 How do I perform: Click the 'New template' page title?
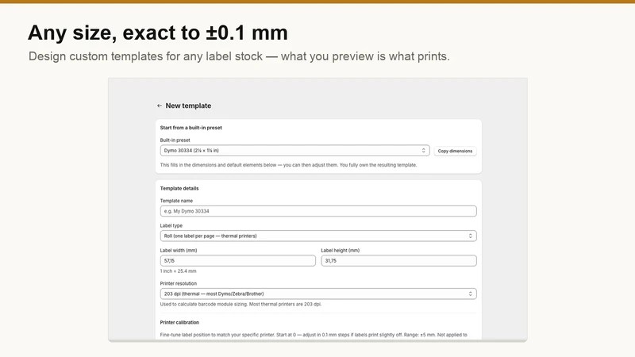[188, 106]
